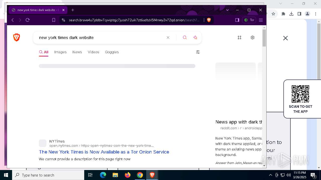Clear the search query with X icon
This screenshot has width=321, height=180.
click(168, 37)
